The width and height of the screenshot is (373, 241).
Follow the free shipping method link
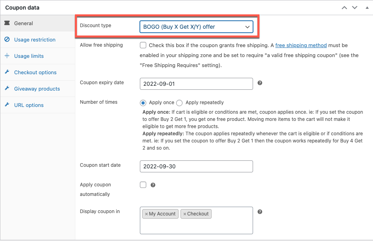tap(301, 45)
